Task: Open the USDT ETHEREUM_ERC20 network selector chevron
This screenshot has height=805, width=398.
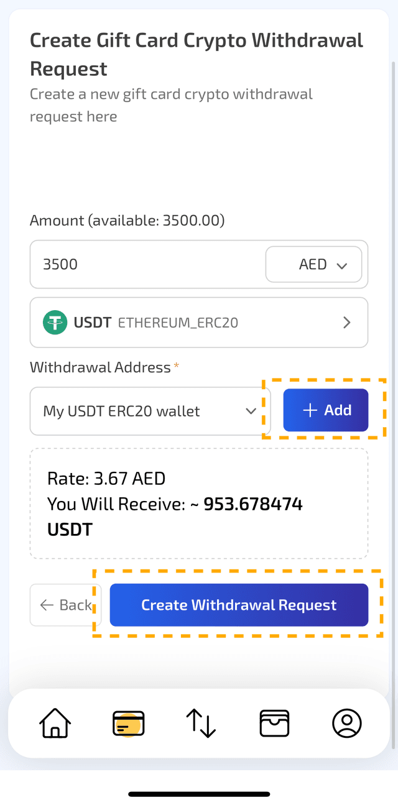Action: pyautogui.click(x=347, y=322)
